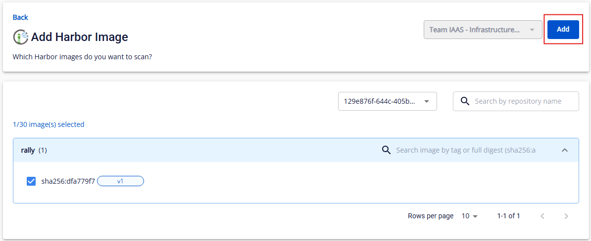Image resolution: width=591 pixels, height=241 pixels.
Task: Focus the Search image by tag field
Action: (x=465, y=150)
